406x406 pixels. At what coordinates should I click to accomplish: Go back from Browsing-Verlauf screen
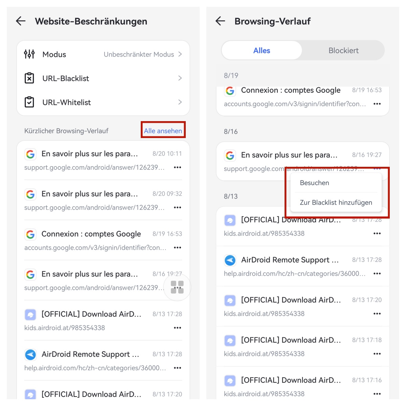pyautogui.click(x=220, y=21)
